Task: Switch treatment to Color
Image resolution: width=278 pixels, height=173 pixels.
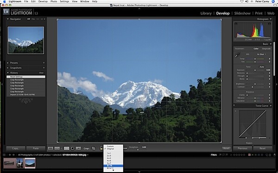Action: [256, 49]
